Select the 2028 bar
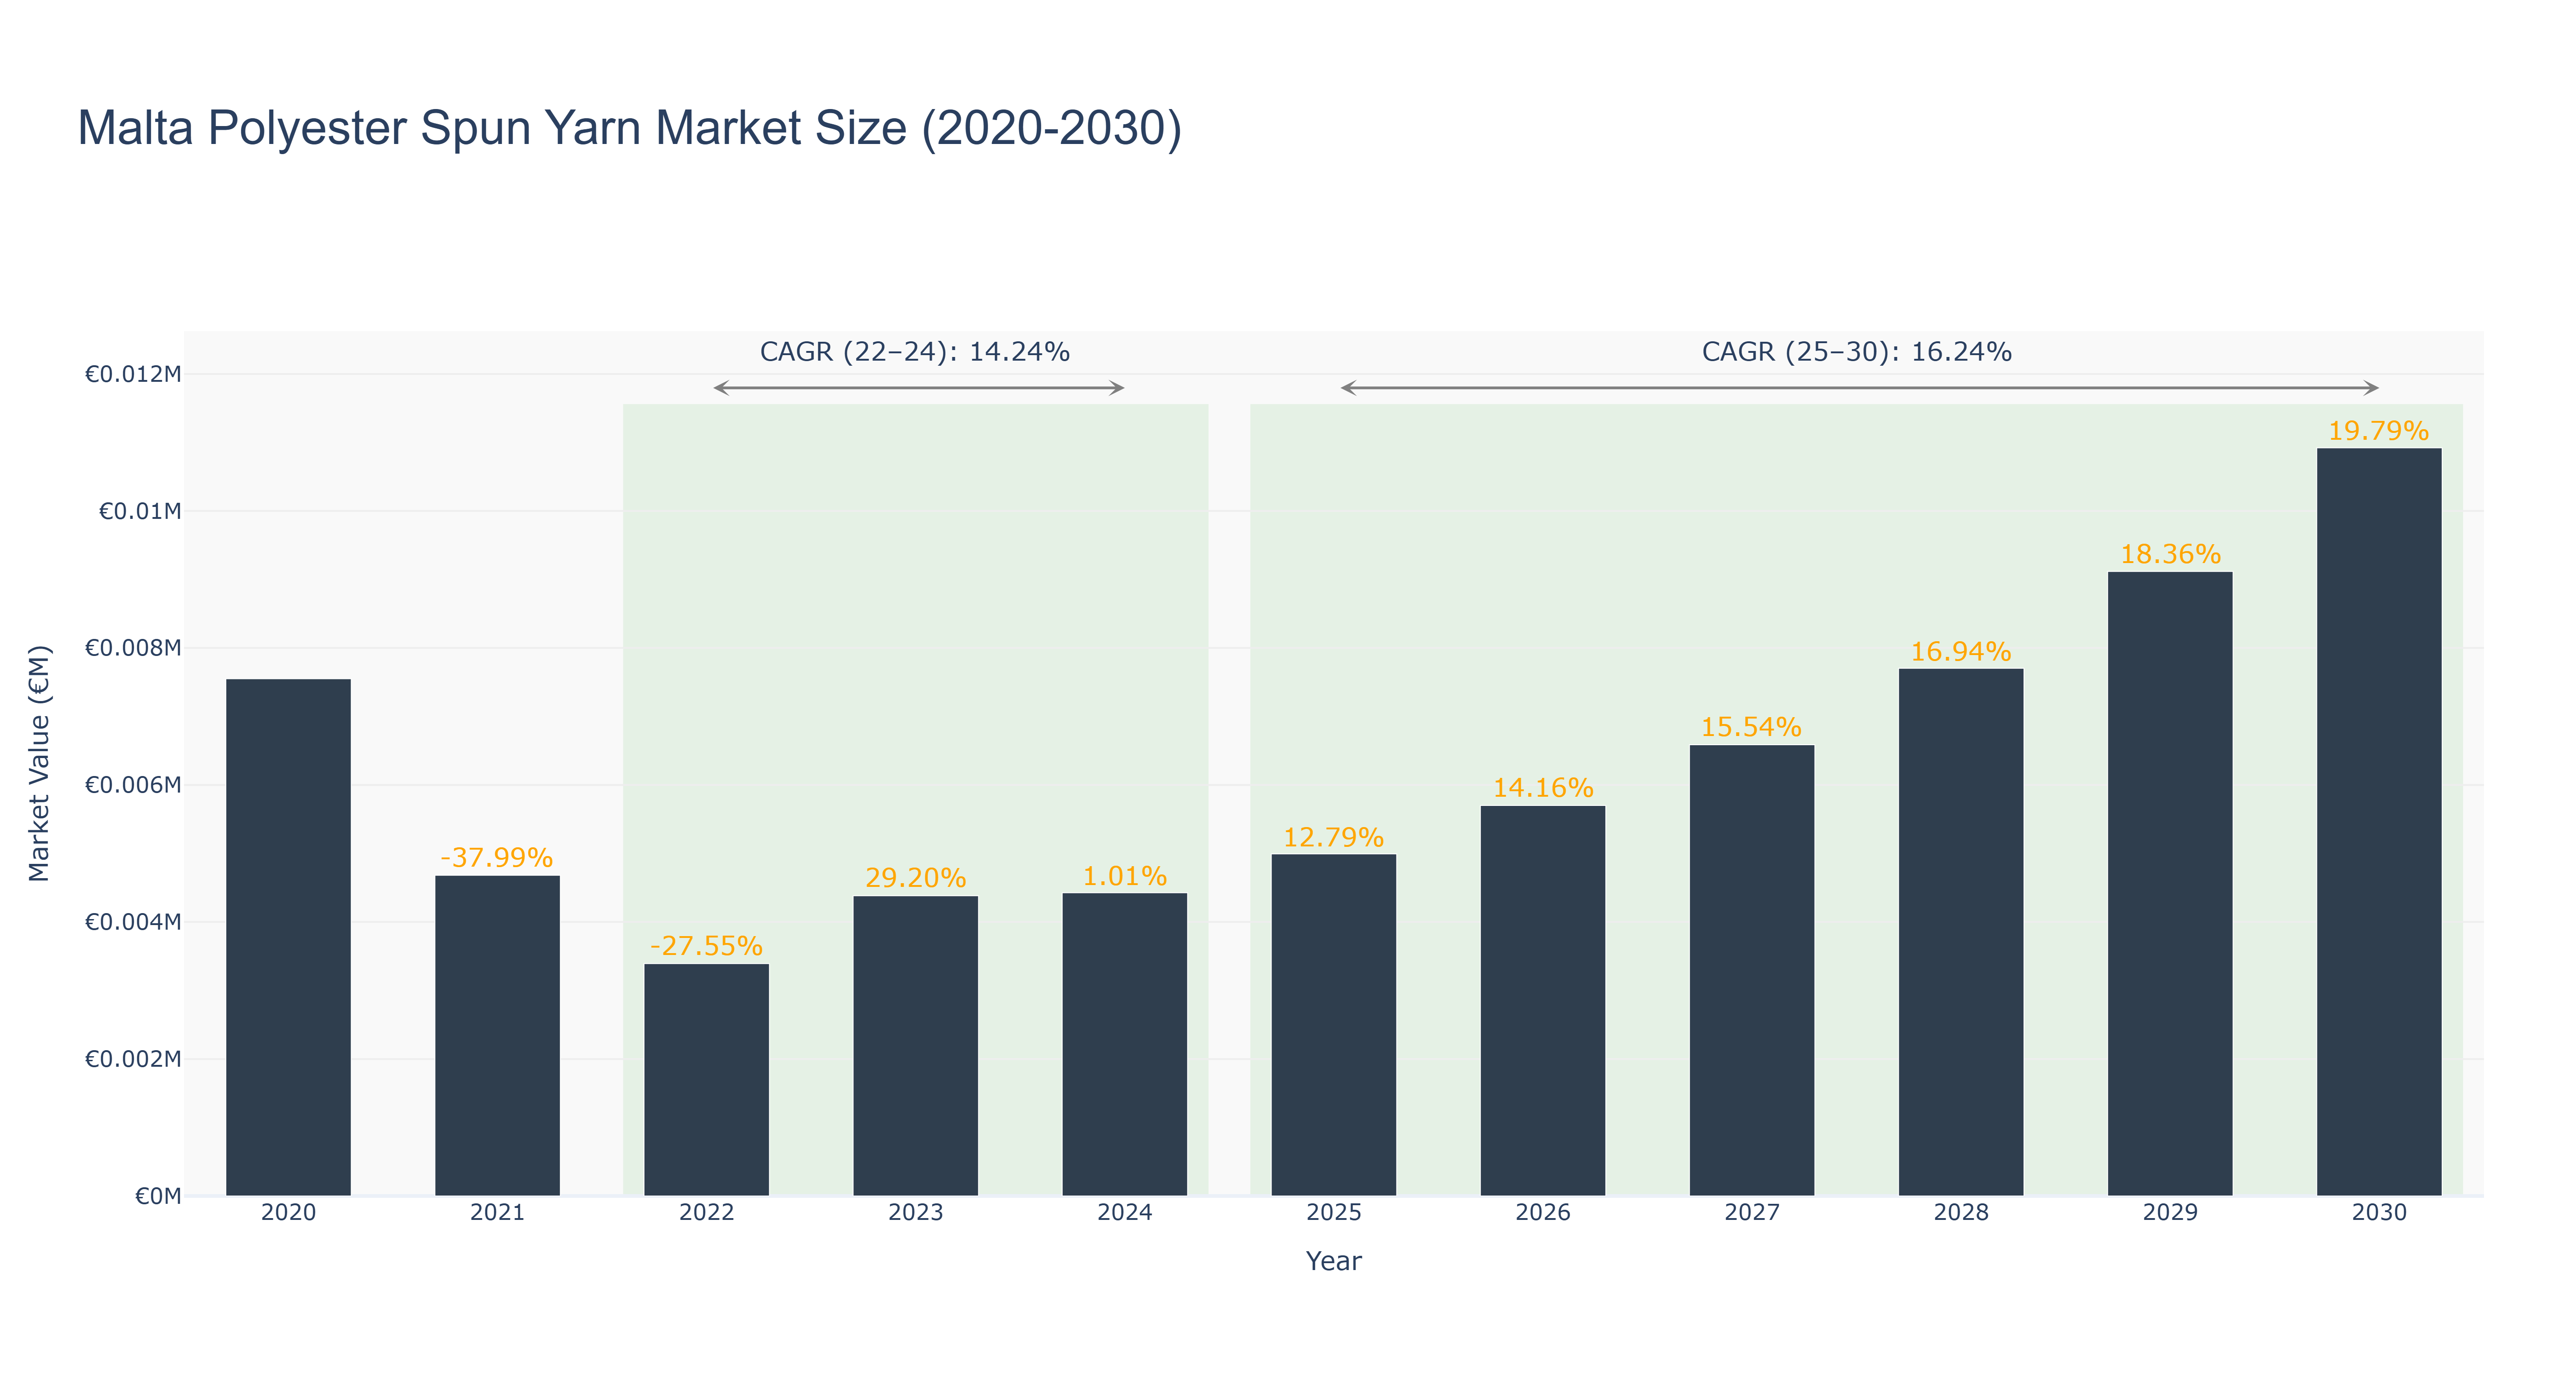Image resolution: width=2576 pixels, height=1380 pixels. (1960, 932)
